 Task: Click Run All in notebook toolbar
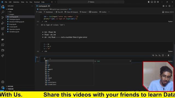coord(59,12)
